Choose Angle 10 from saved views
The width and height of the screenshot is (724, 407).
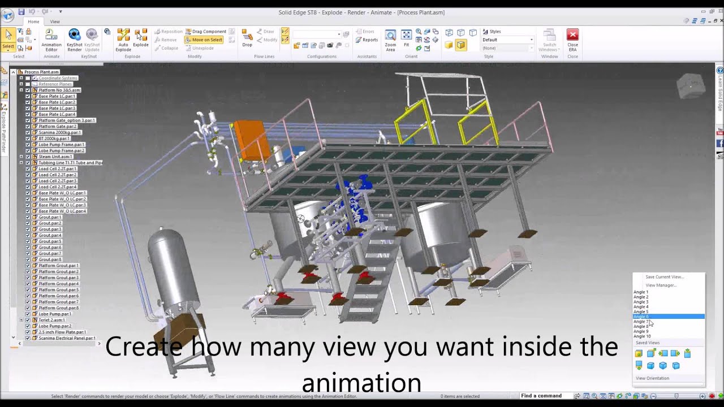pos(642,336)
